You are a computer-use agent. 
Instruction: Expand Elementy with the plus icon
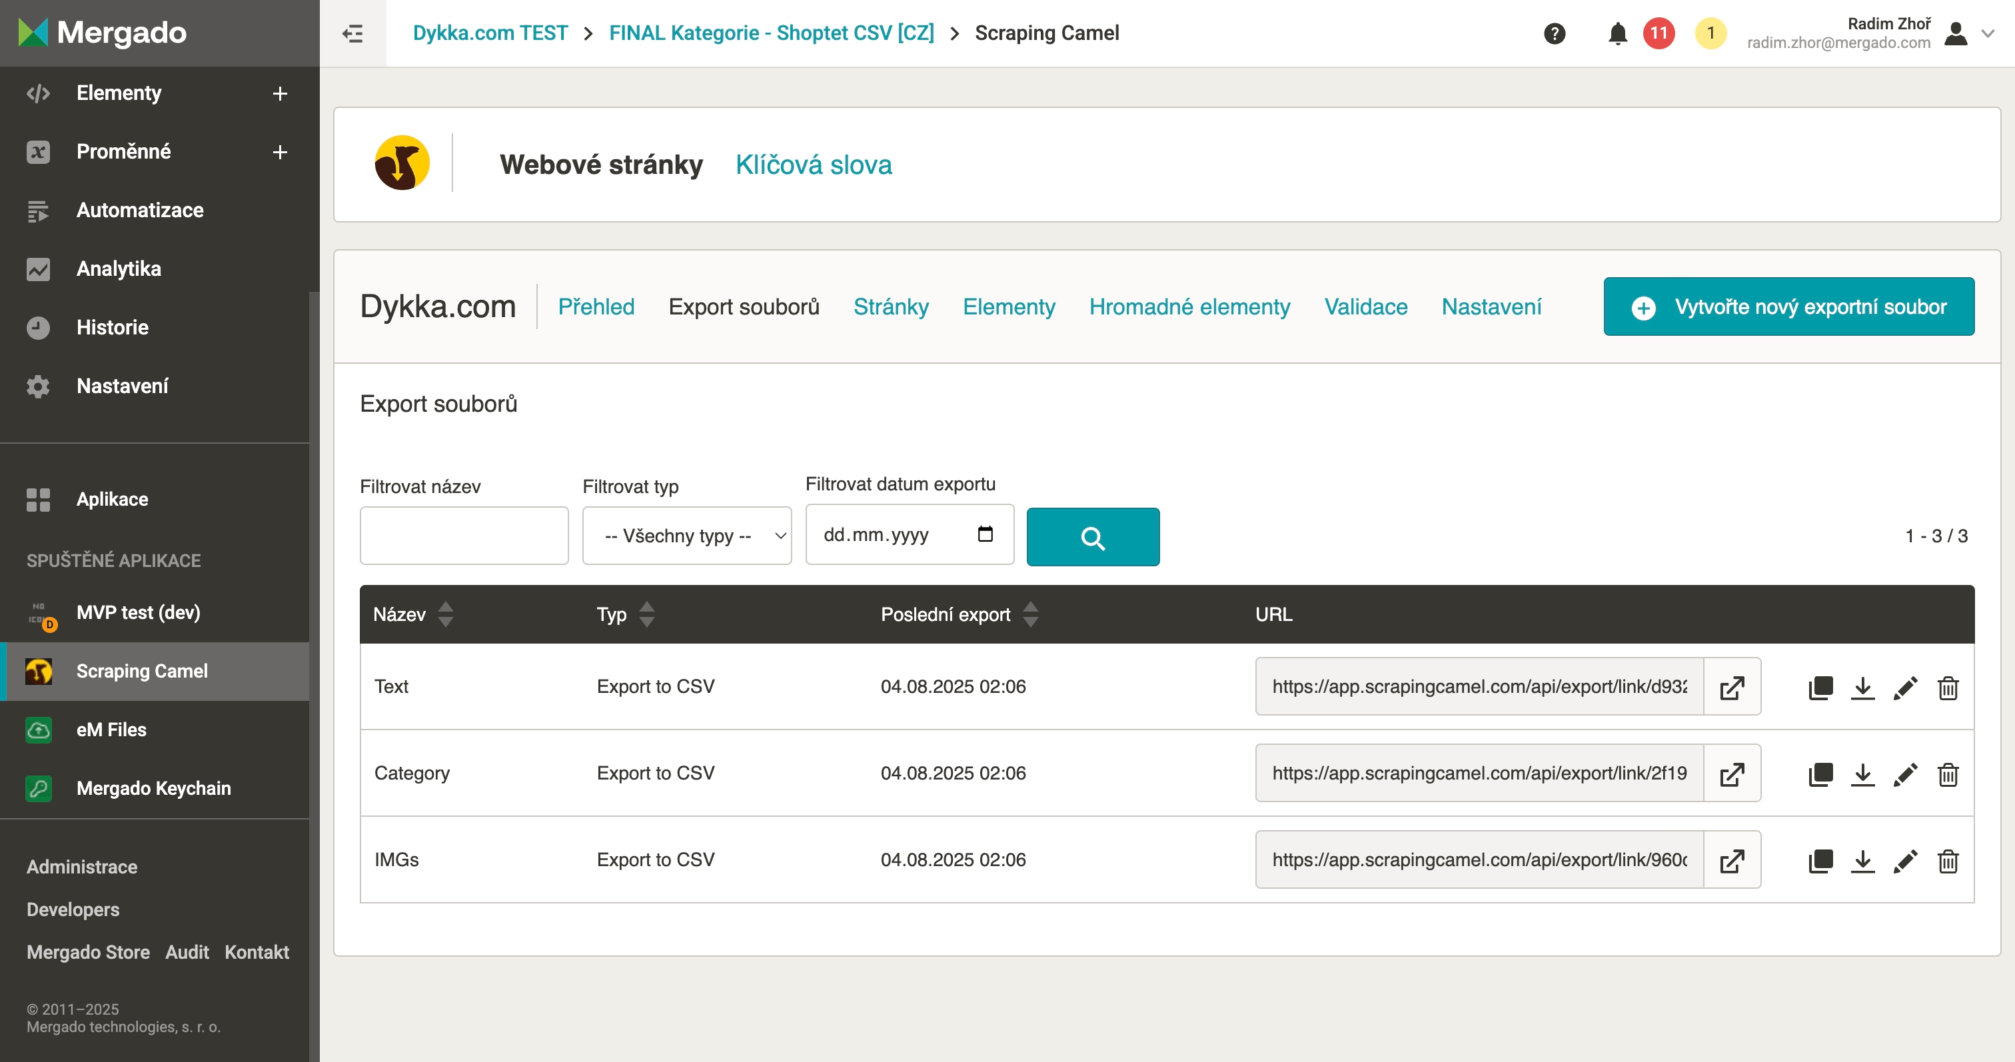pos(279,94)
